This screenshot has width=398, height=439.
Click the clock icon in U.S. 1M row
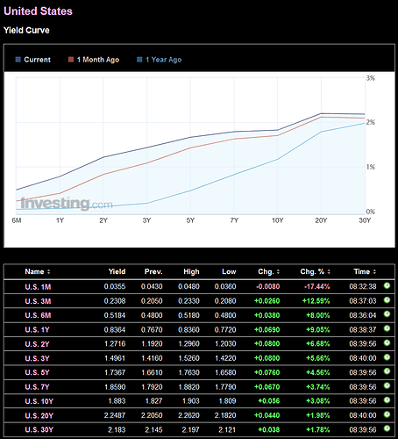(387, 285)
